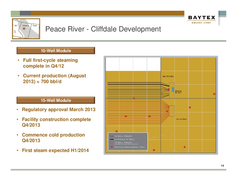Click the 'Sask' label on locator map
The image size is (237, 183).
pyautogui.click(x=35, y=26)
